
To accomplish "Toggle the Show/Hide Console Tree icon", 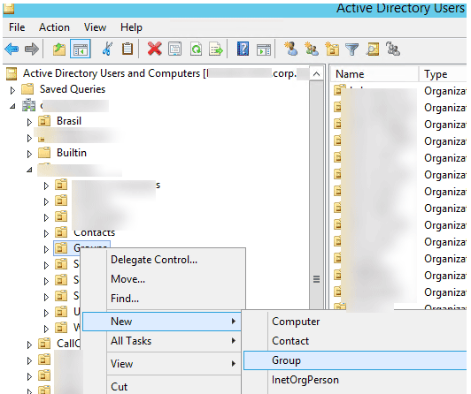I will (81, 49).
